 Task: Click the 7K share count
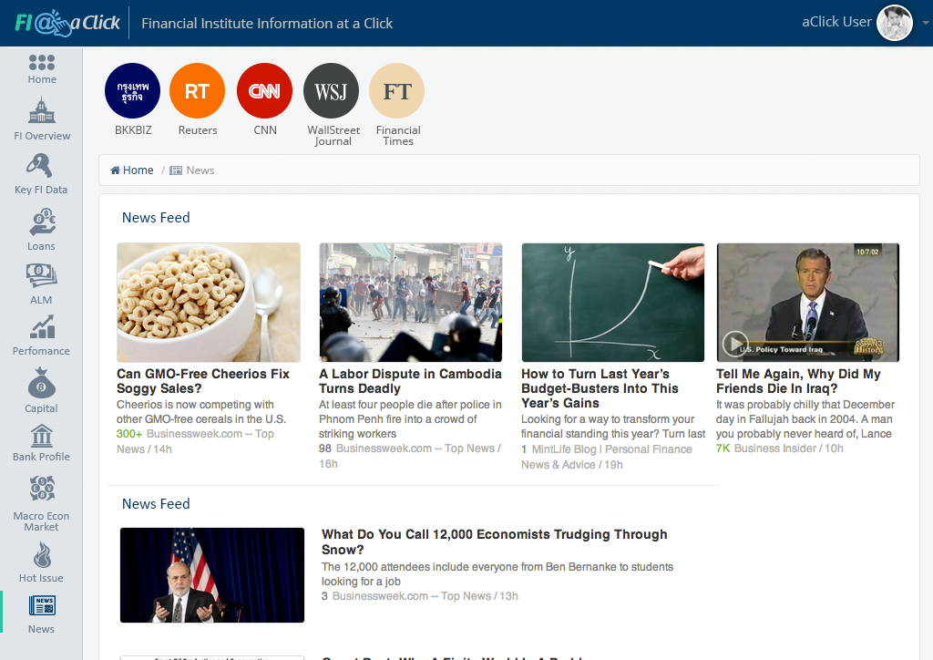(x=723, y=449)
